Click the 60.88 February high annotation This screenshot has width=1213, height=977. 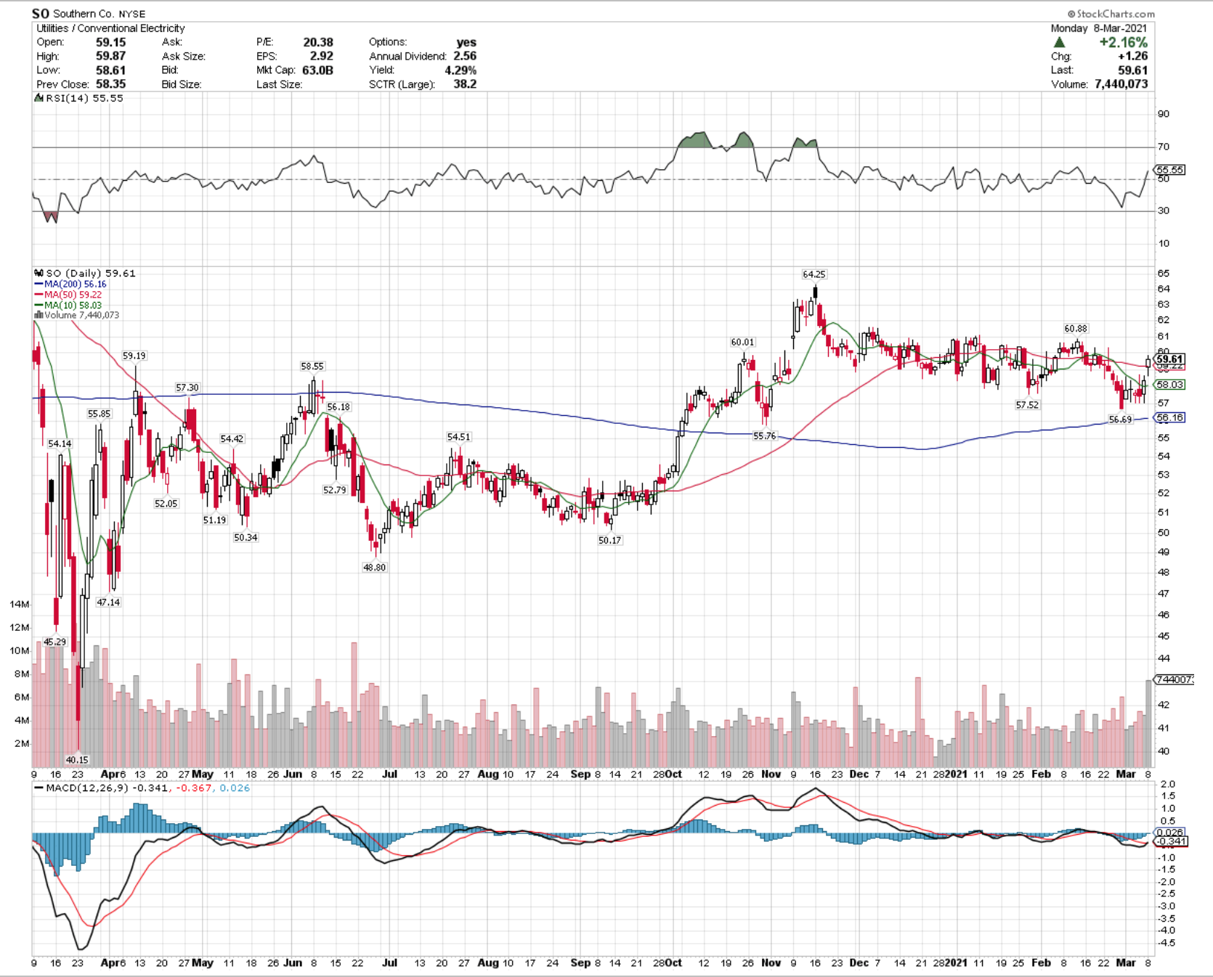(1076, 329)
